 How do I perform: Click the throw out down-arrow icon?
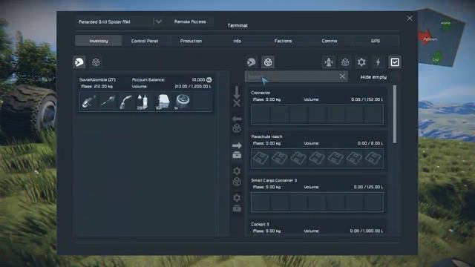(237, 96)
